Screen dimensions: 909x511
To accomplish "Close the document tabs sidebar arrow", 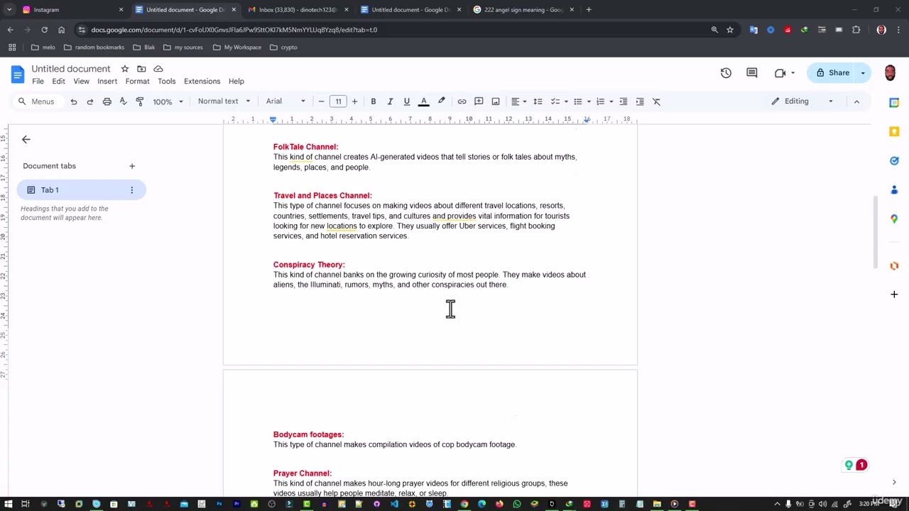I will (26, 140).
